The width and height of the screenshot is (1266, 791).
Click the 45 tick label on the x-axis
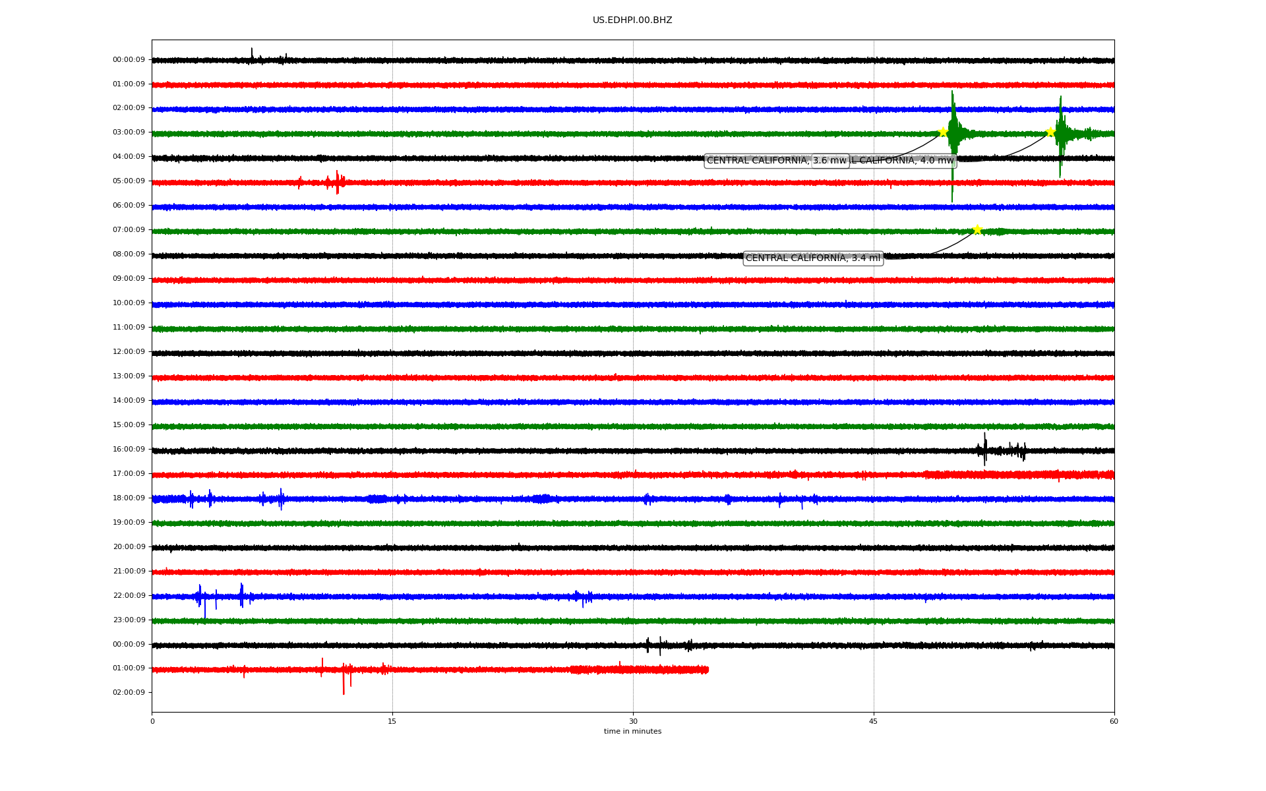[x=874, y=721]
